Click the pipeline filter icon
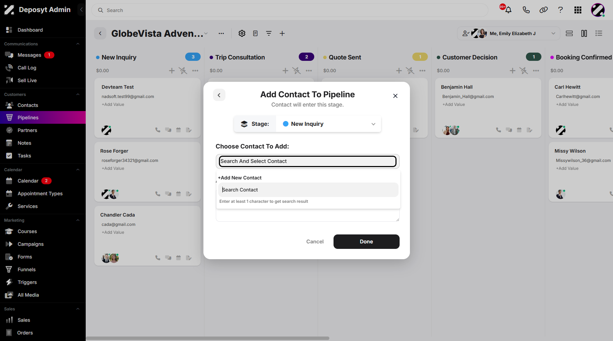Image resolution: width=613 pixels, height=341 pixels. pos(269,33)
